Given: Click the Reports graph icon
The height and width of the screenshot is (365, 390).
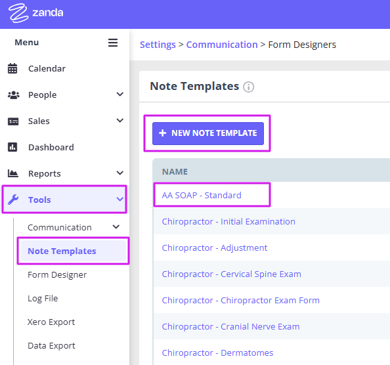Looking at the screenshot, I should [x=13, y=173].
